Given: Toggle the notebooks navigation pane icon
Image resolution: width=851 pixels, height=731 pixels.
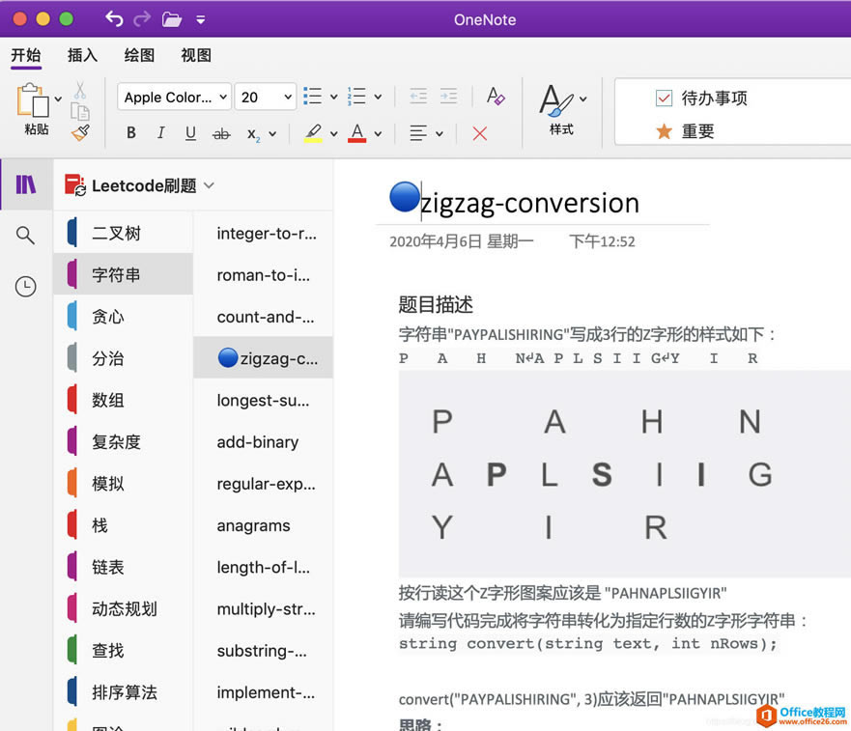Looking at the screenshot, I should click(26, 184).
